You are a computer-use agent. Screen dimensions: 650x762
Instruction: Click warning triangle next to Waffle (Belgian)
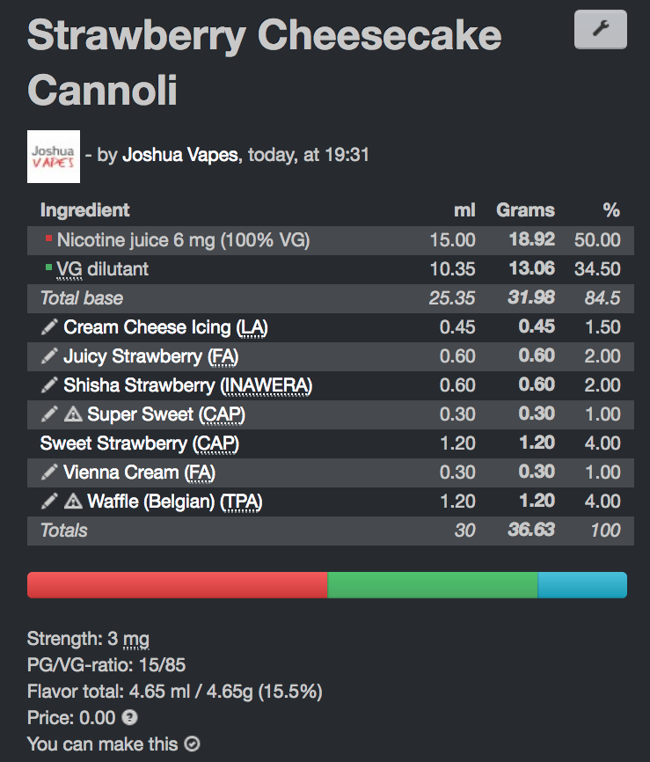[x=73, y=502]
